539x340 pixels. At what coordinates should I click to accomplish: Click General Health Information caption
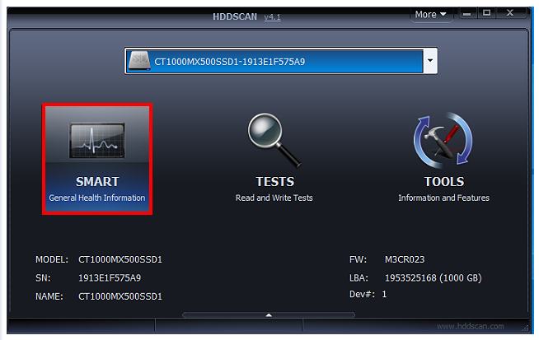click(97, 198)
